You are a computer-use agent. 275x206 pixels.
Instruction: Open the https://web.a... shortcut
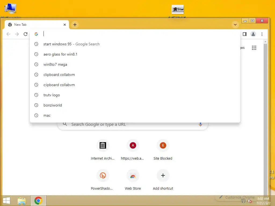[x=133, y=150]
